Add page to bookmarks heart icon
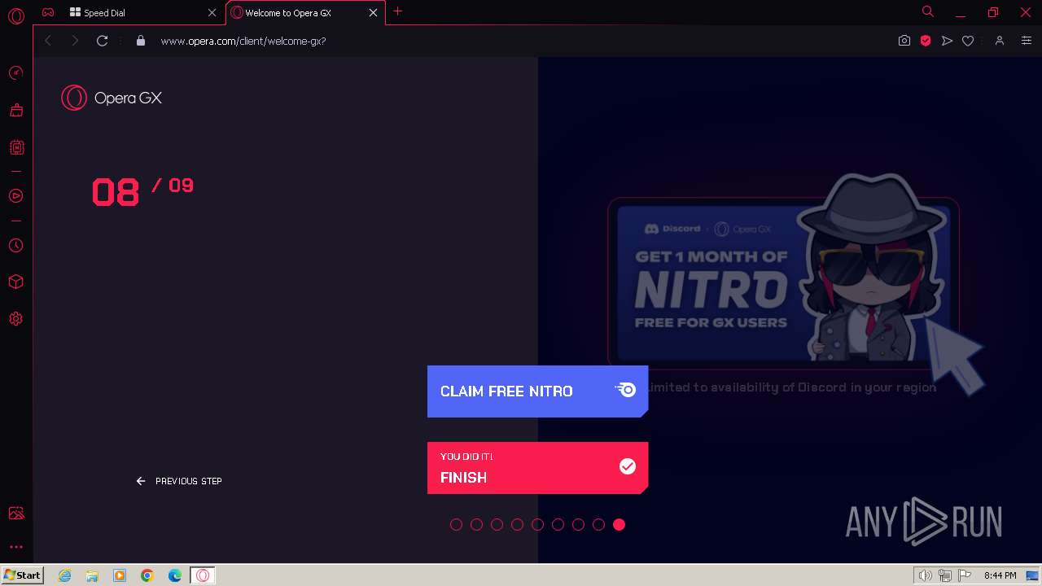 click(x=968, y=41)
